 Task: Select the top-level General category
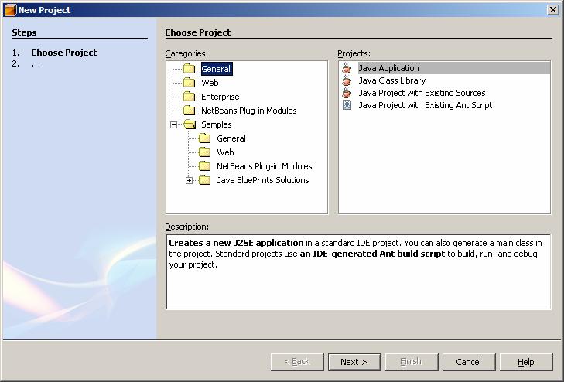tap(216, 69)
